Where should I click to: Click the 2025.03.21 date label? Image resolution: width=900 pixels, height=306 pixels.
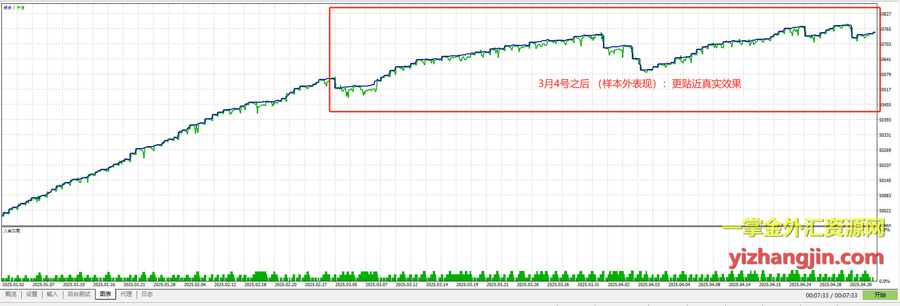498,285
